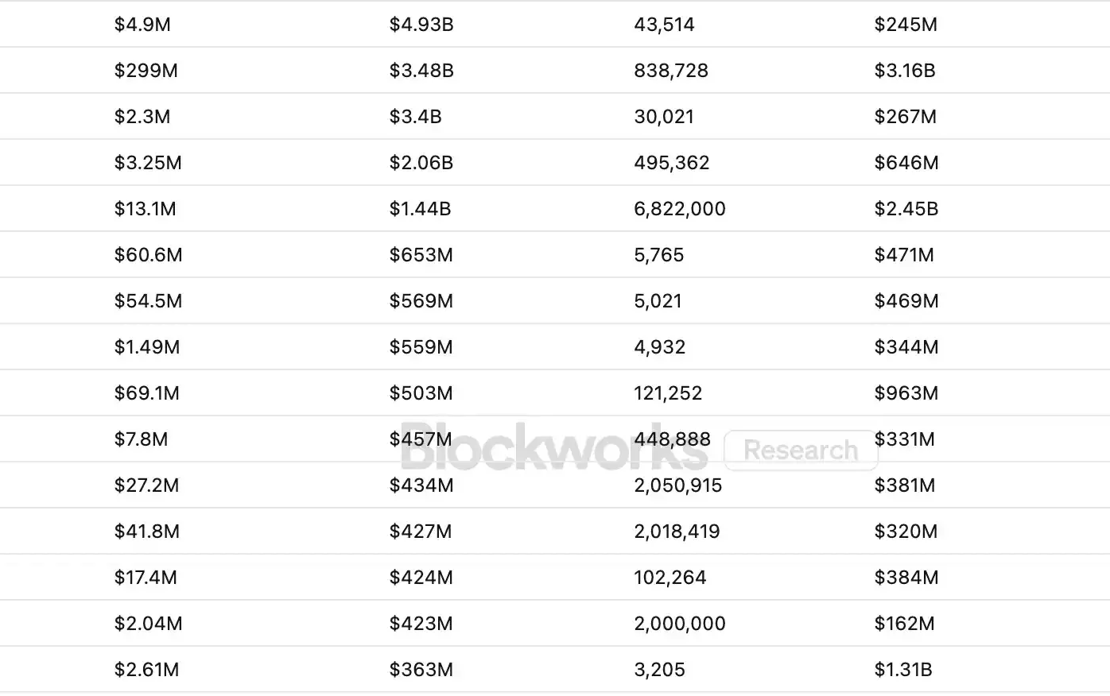Click the $1.49M value
Screen dimensions: 1110x696
(x=147, y=347)
